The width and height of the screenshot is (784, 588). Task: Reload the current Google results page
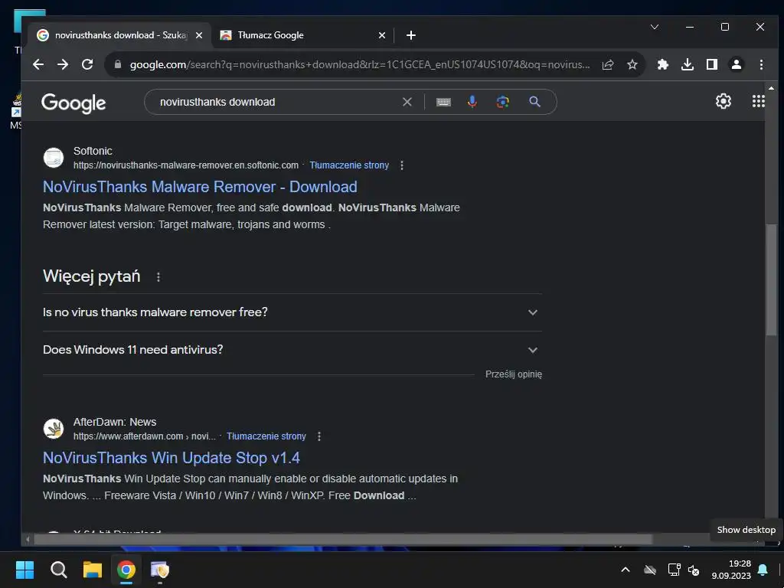(x=87, y=64)
